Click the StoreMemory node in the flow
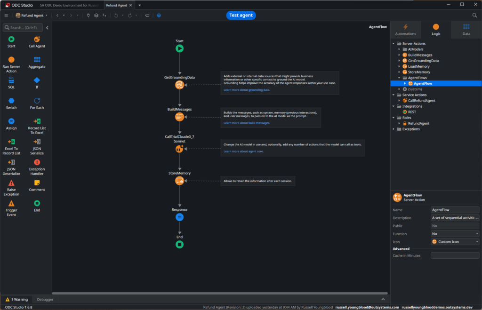482x310 pixels. [179, 181]
